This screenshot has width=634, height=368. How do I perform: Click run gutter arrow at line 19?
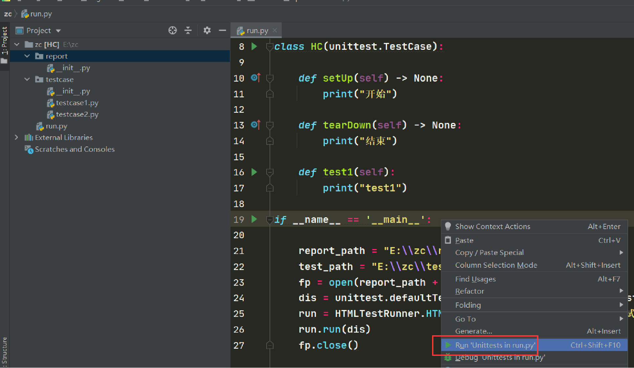(x=254, y=219)
